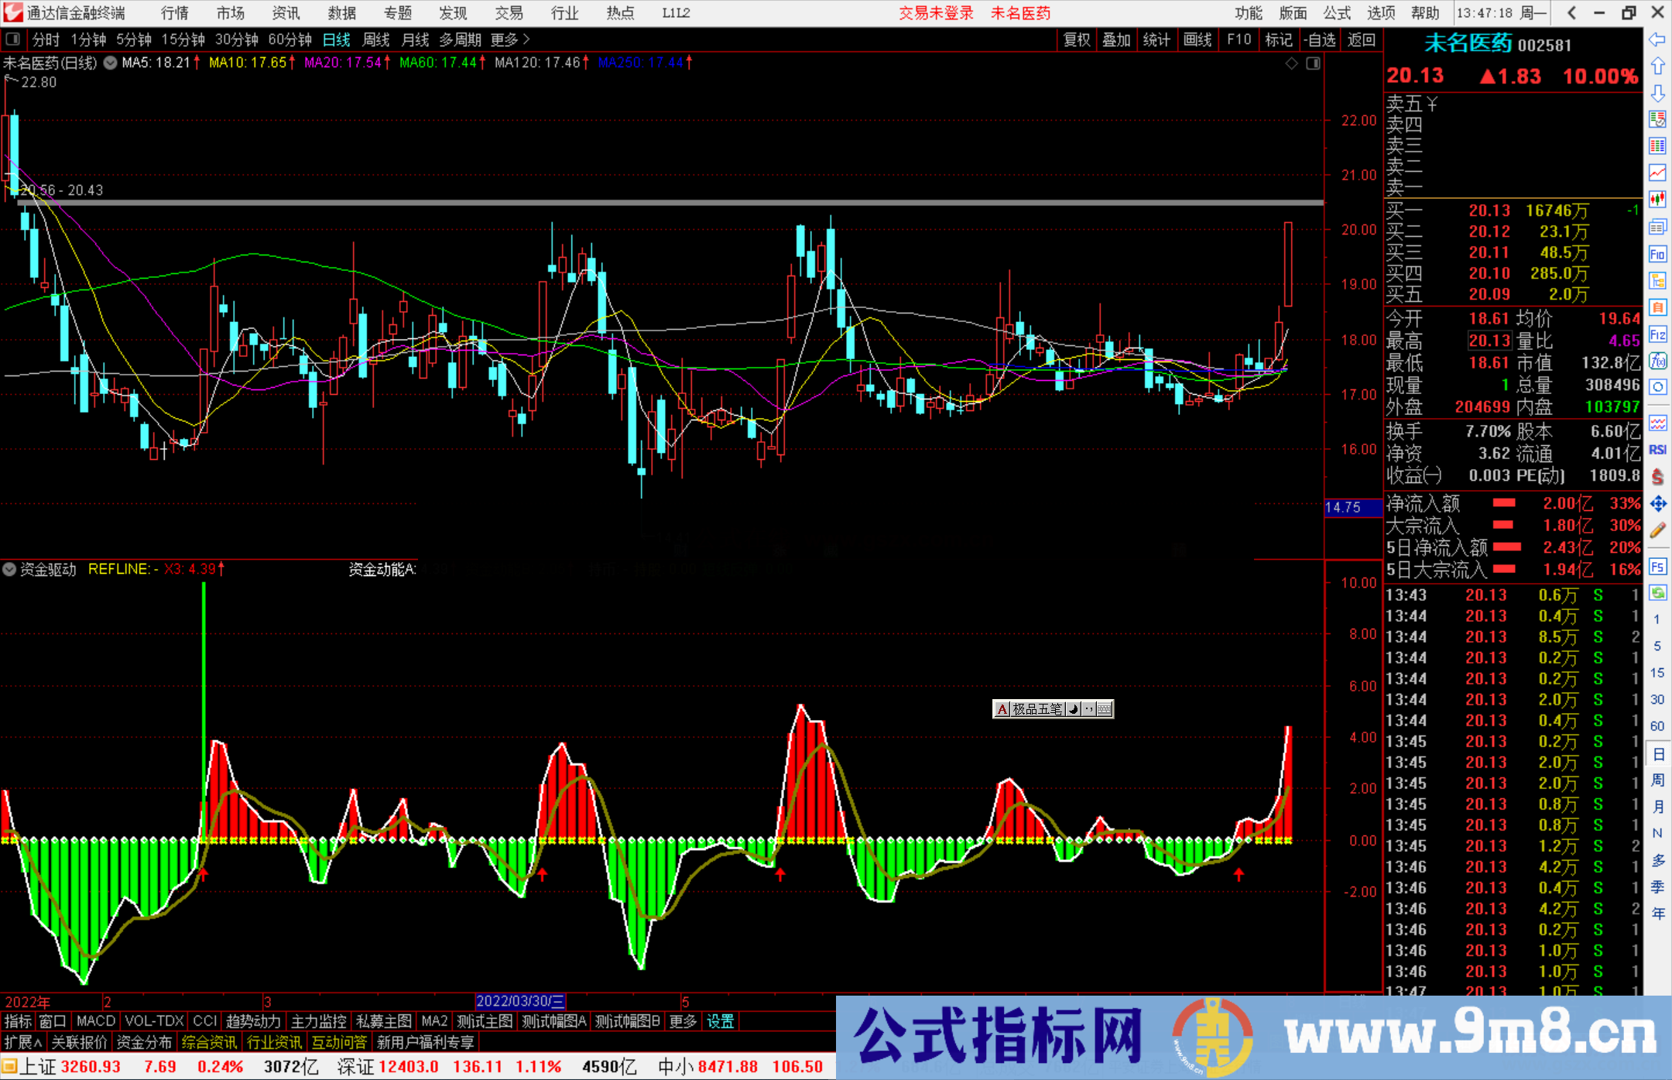Switch the quote list to 周 weekly period
Viewport: 1672px width, 1080px height.
coord(1658,780)
